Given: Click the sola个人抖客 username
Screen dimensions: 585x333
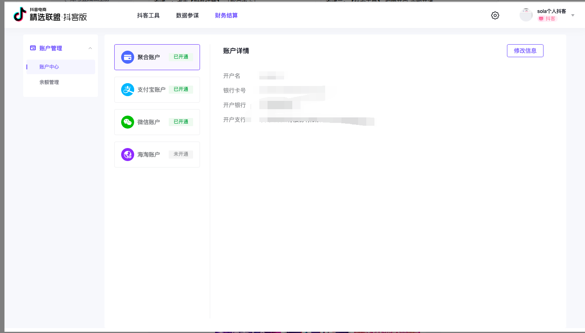Looking at the screenshot, I should click(x=552, y=11).
